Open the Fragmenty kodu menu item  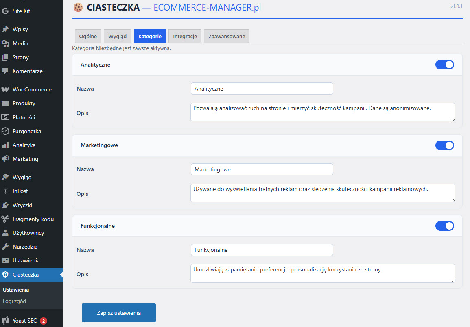(x=33, y=219)
